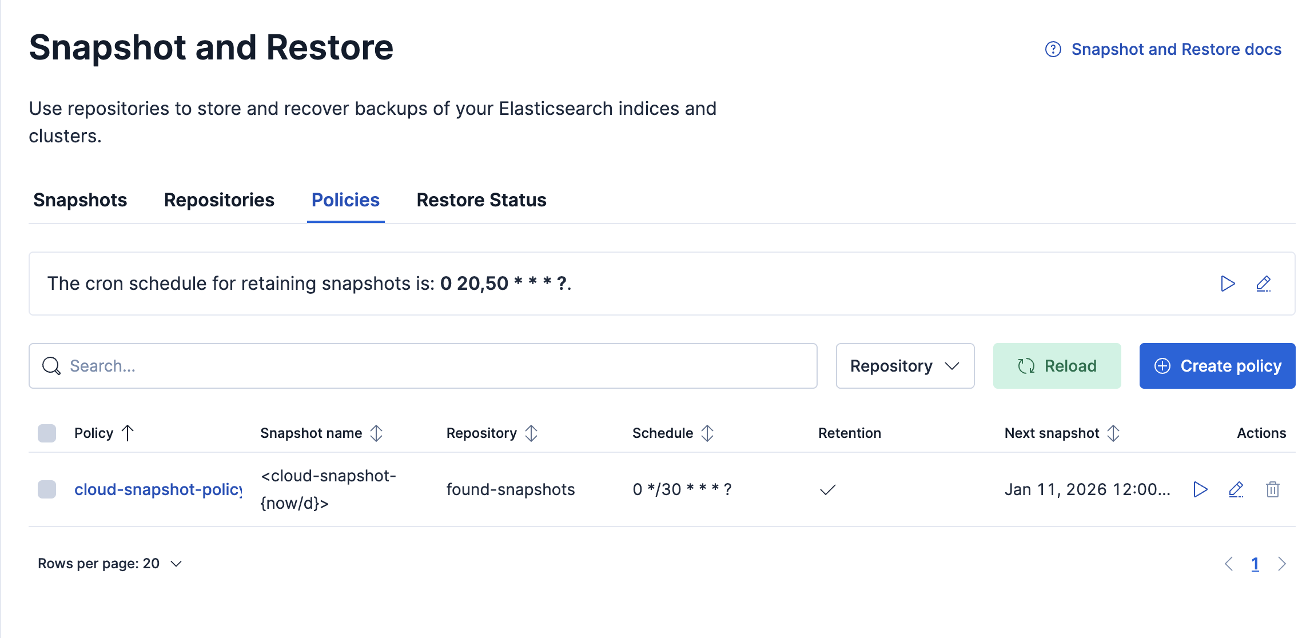Click the Reload button
Screen dimensions: 1314x638
pyautogui.click(x=1057, y=366)
